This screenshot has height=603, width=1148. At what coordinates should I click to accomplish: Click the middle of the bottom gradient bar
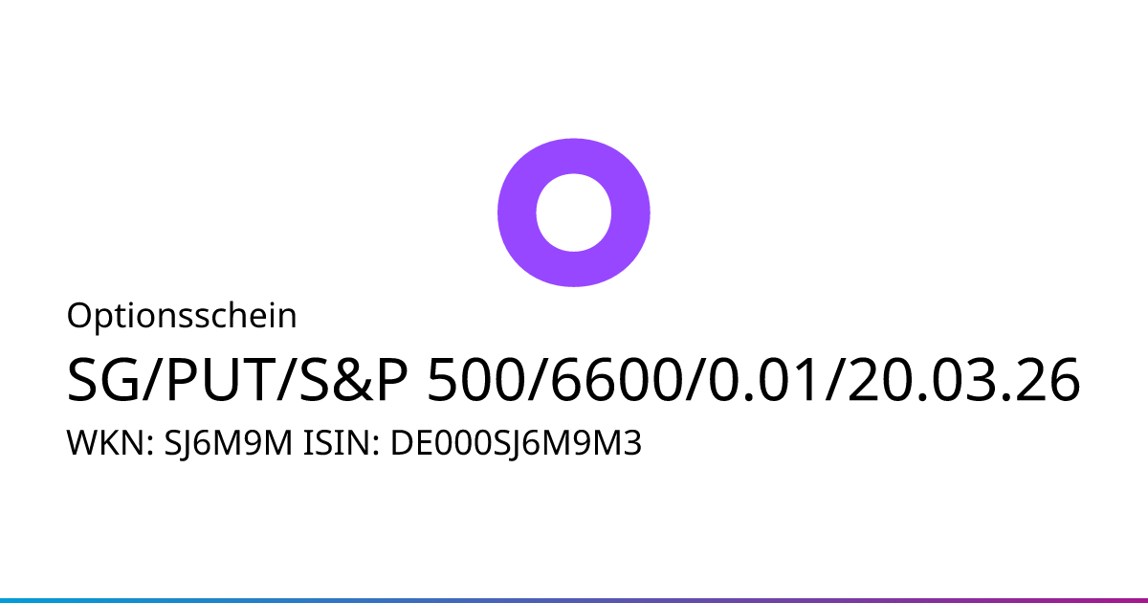pyautogui.click(x=574, y=599)
